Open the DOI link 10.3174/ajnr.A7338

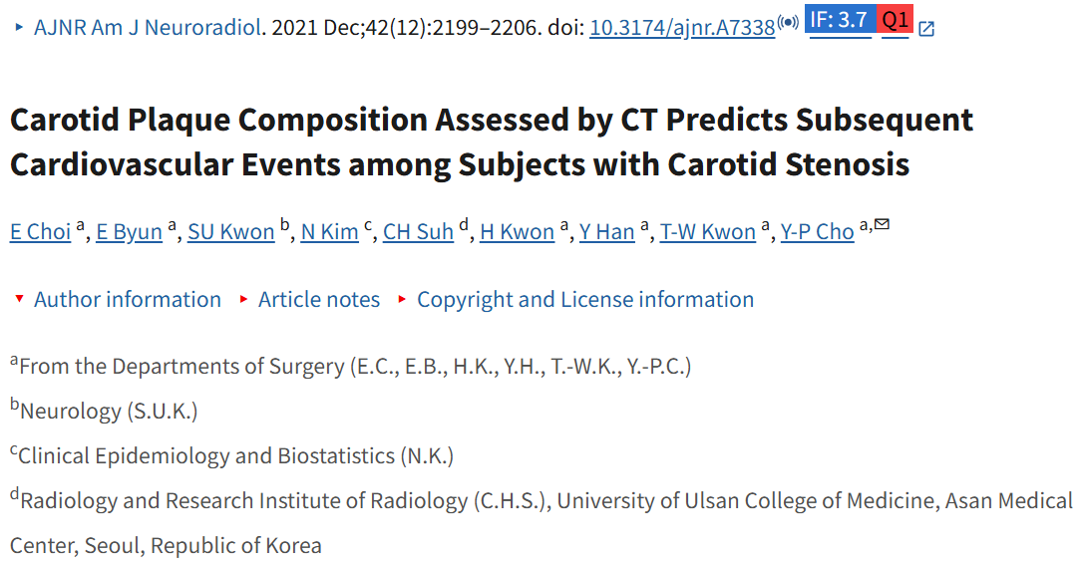tap(682, 28)
